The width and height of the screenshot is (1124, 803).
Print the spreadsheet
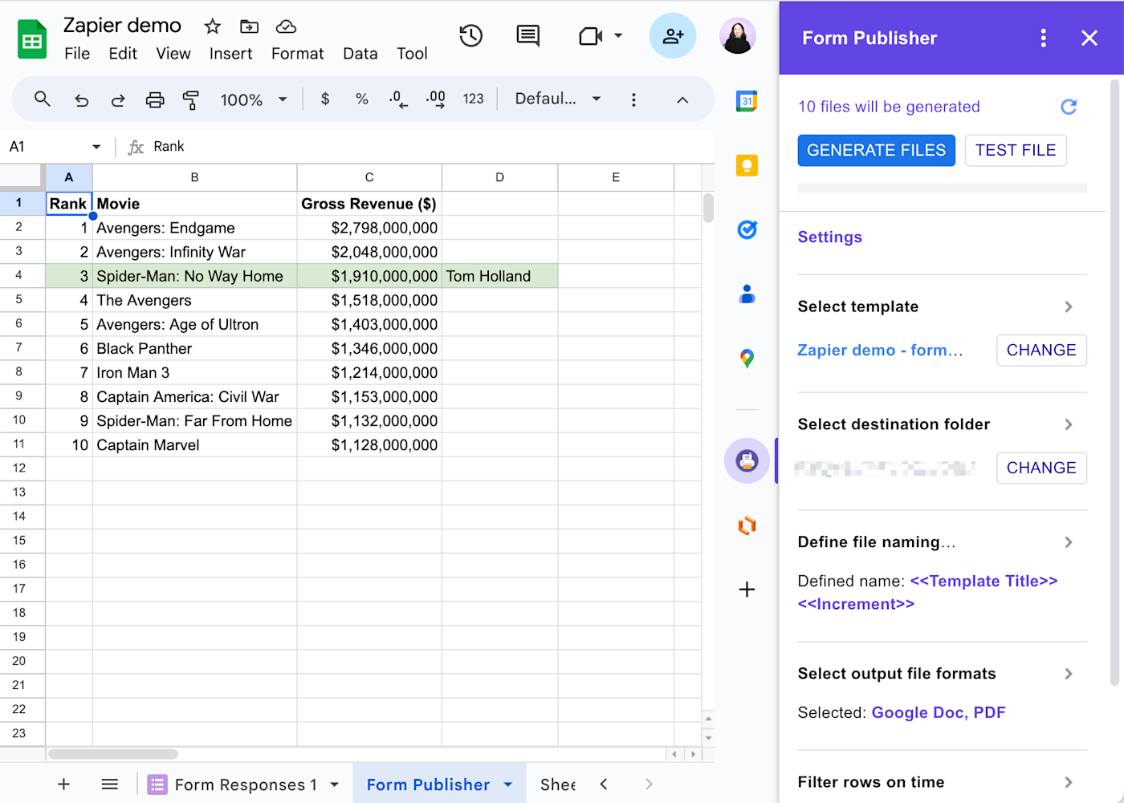click(155, 100)
